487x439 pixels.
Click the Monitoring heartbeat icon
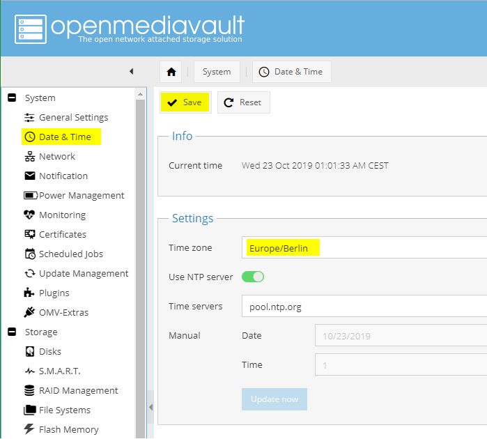coord(29,215)
